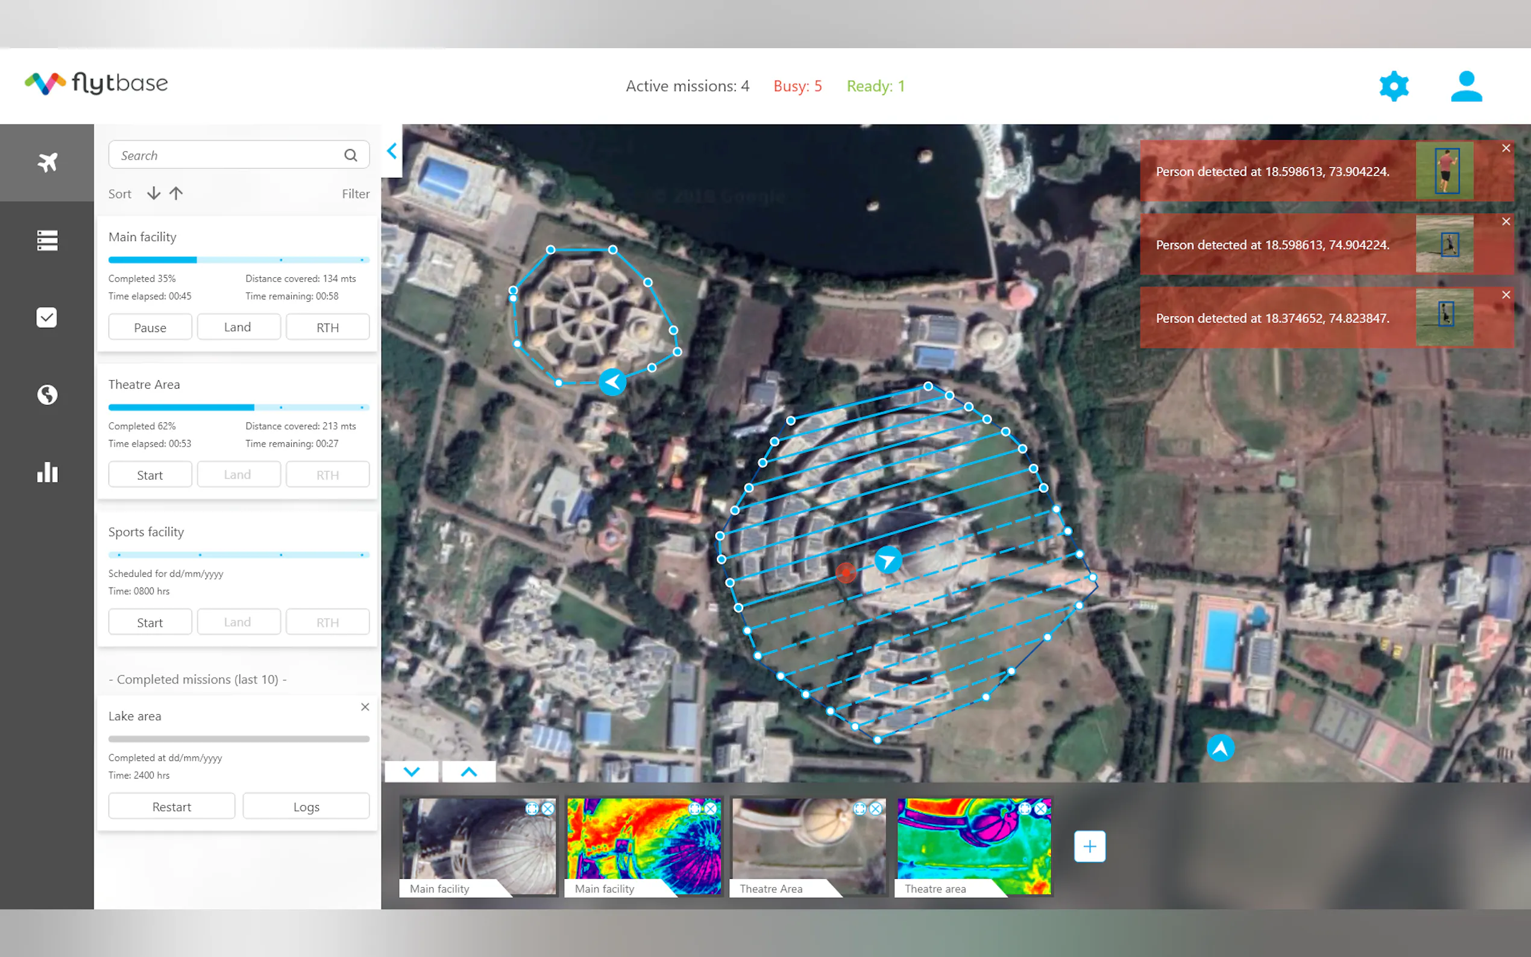Add new video feed with plus

coord(1089,846)
